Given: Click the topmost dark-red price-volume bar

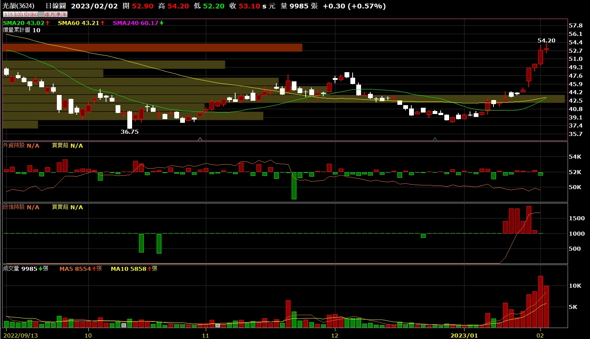Looking at the screenshot, I should (x=152, y=48).
